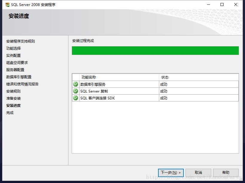
Task: Close the SQL Server 2008 installer window
Action: tap(236, 5)
